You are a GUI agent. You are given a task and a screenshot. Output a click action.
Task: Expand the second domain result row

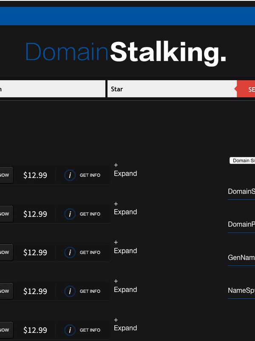coord(125,208)
